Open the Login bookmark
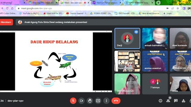 [x=167, y=13]
